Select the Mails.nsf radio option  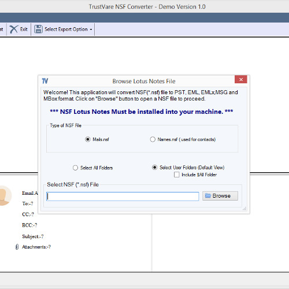(88, 139)
